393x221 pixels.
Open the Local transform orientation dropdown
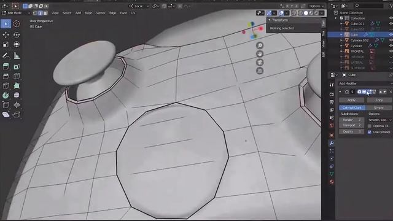coord(139,6)
